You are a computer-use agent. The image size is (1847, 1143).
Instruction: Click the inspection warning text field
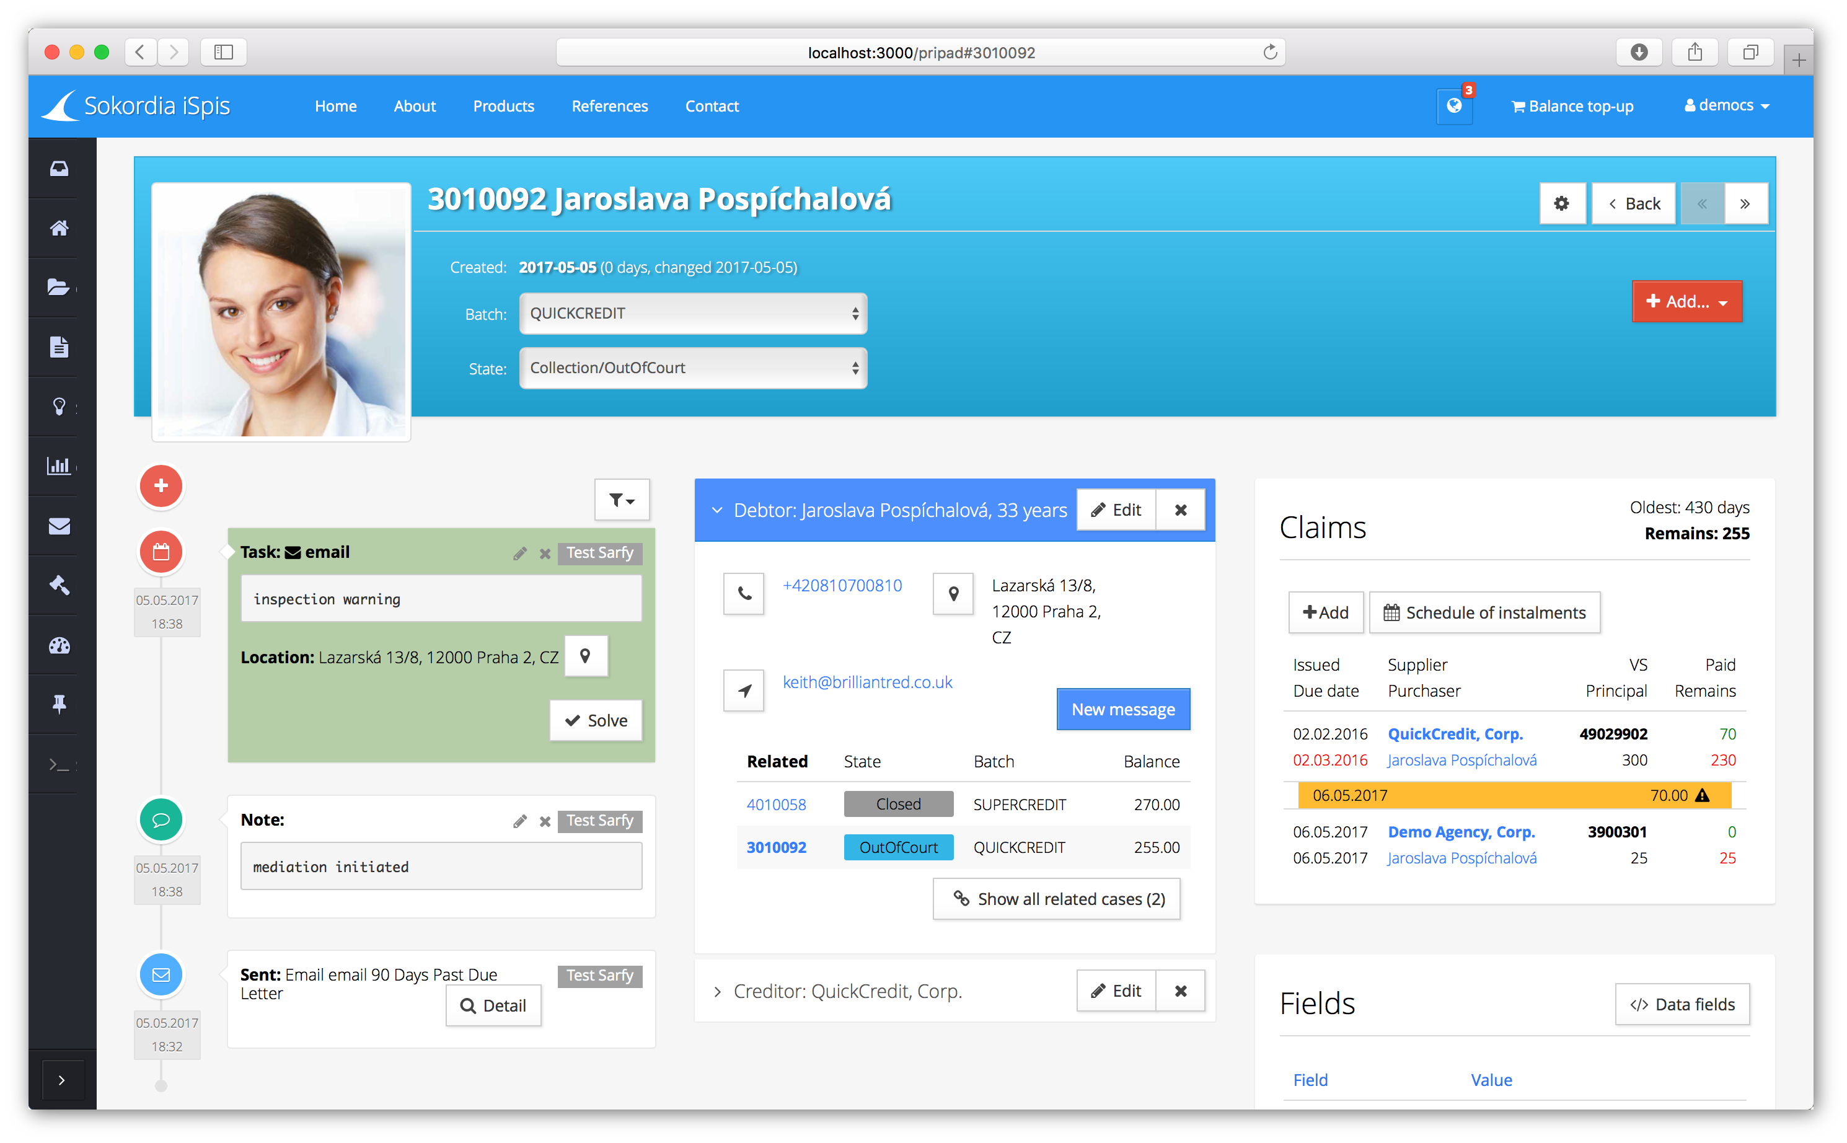(442, 599)
